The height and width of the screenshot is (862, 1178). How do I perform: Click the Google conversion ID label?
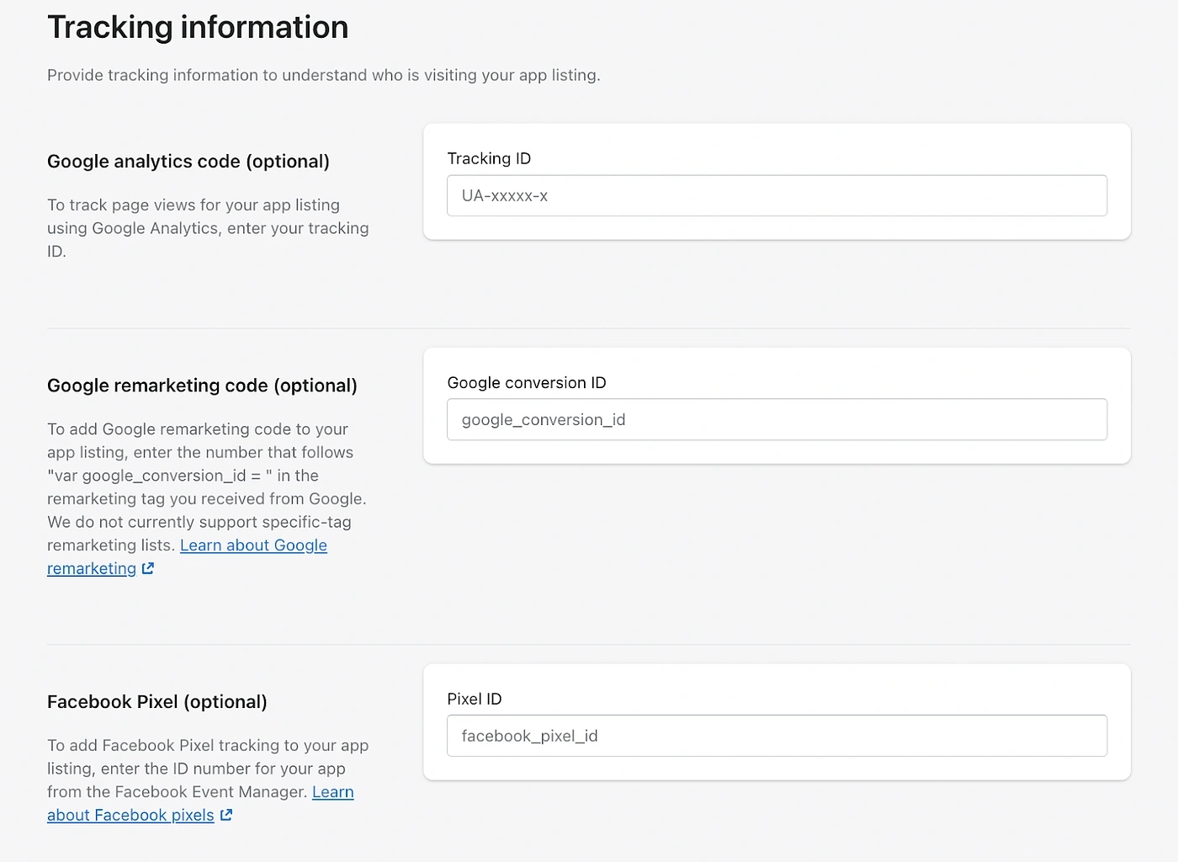coord(527,382)
